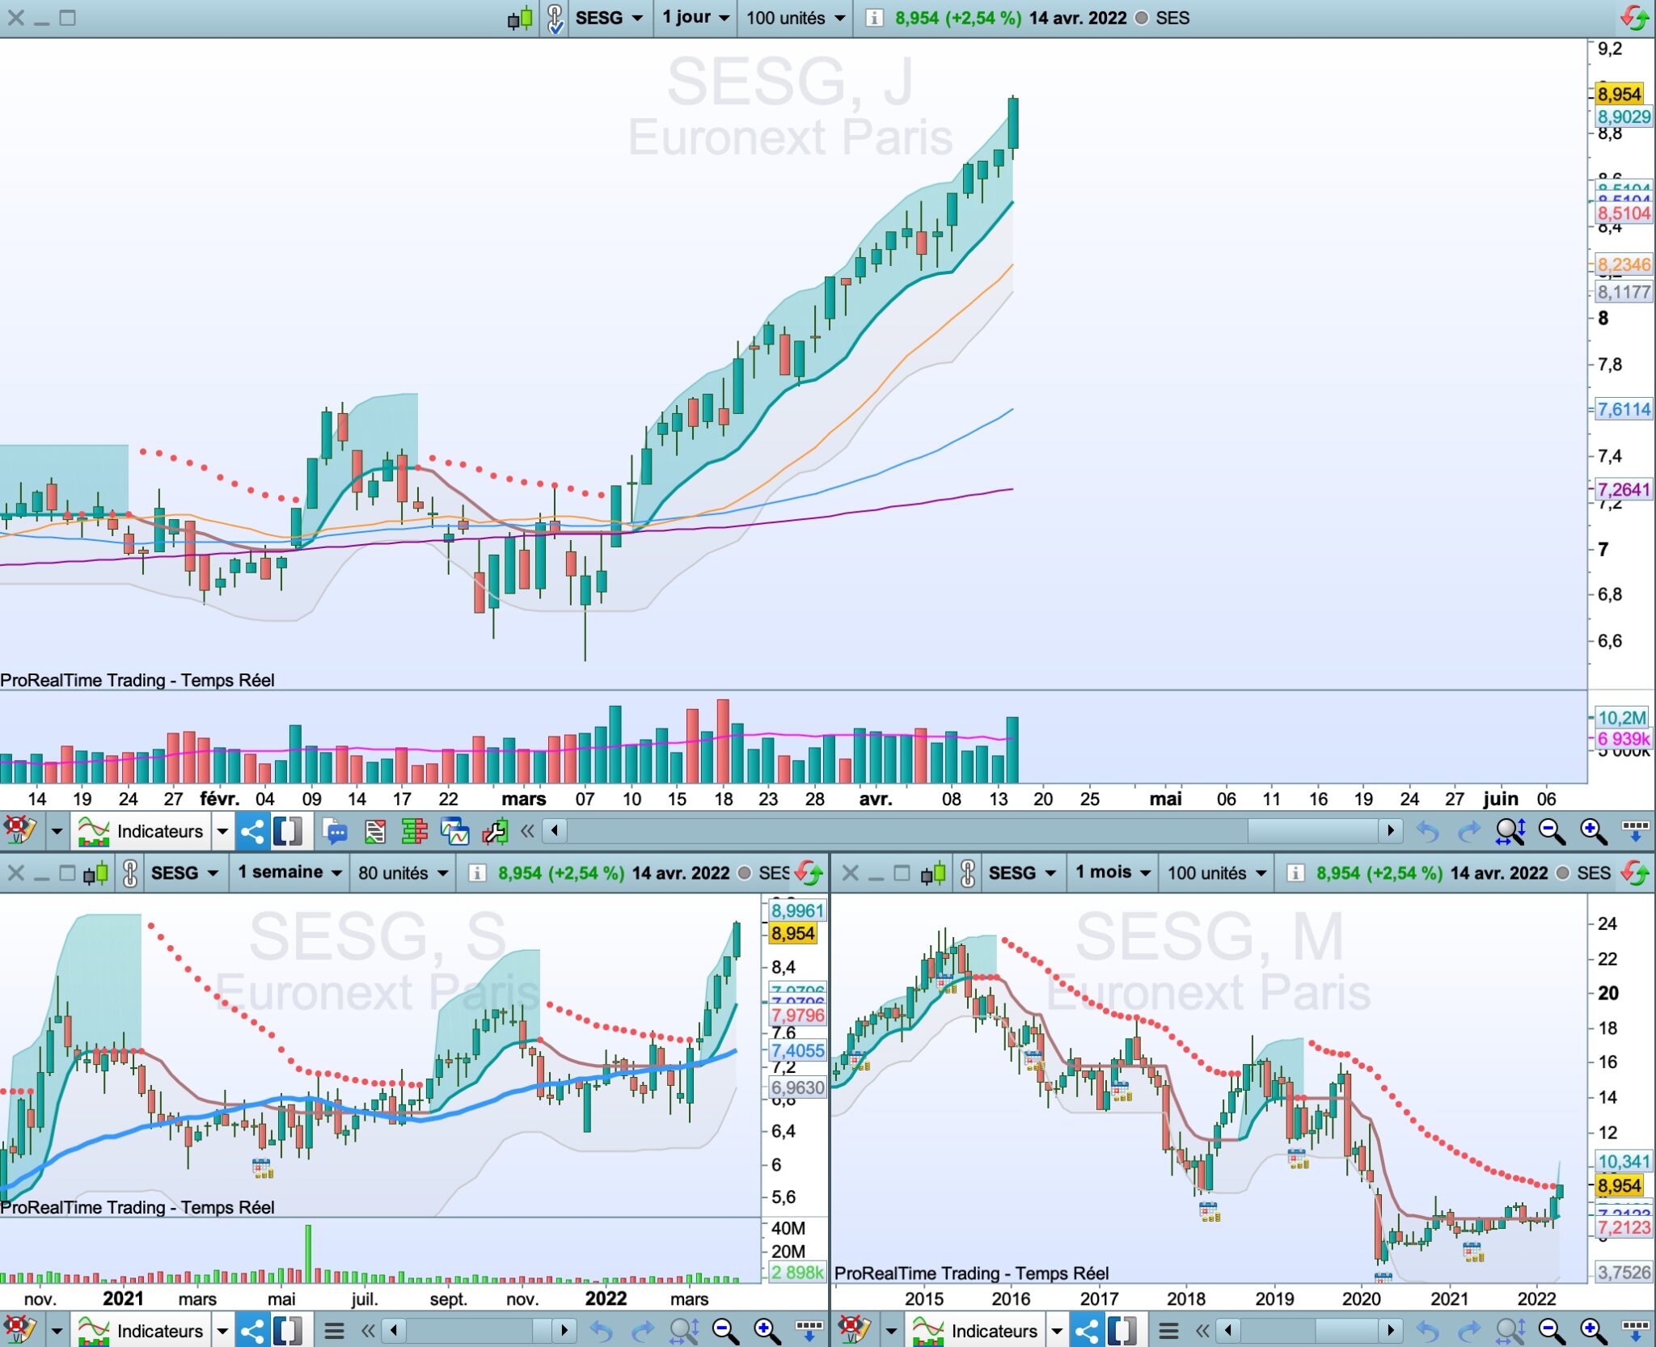Expand the '1 jour' timeframe dropdown

[695, 18]
